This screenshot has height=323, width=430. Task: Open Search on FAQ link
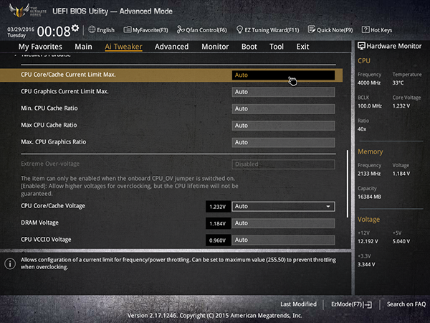pos(406,304)
